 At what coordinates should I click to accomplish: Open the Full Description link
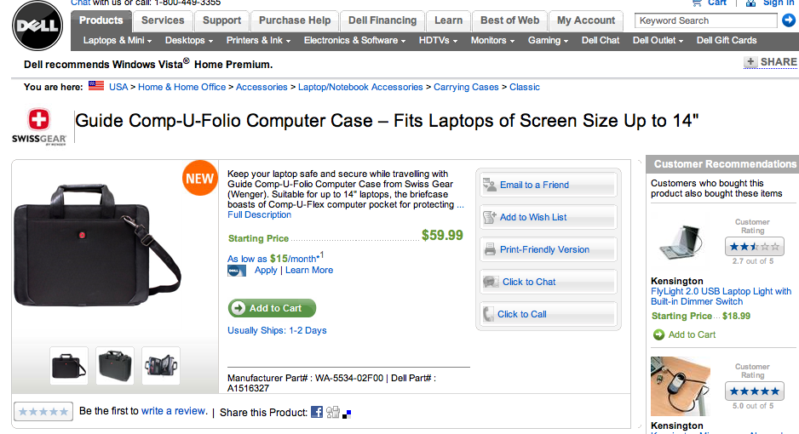click(259, 214)
